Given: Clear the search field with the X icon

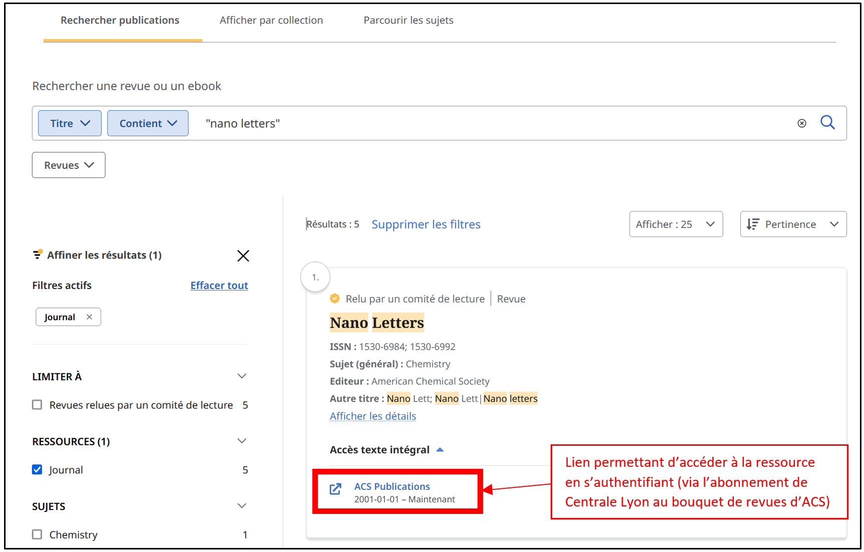Looking at the screenshot, I should tap(802, 123).
